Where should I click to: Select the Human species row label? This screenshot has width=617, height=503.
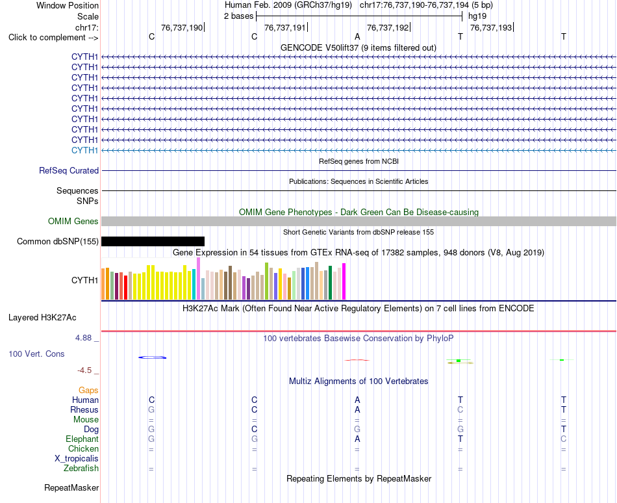coord(85,400)
